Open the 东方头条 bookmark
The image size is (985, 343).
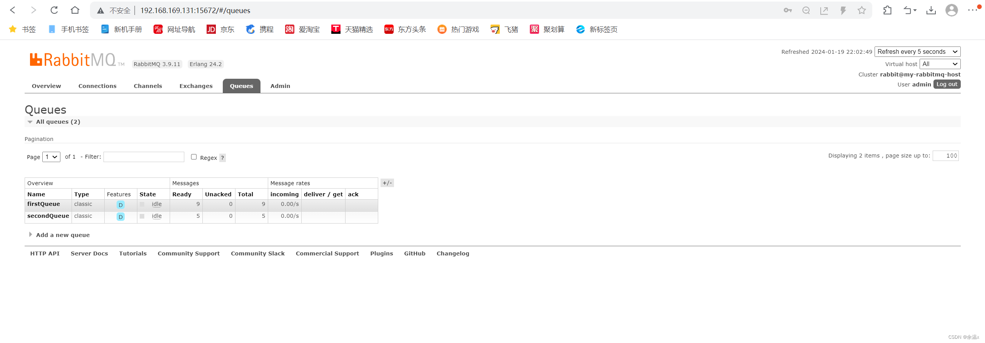pyautogui.click(x=405, y=29)
